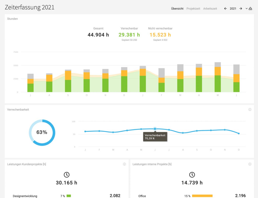258x198 pixels.
Task: Click the 2021 year label
Action: tap(233, 9)
